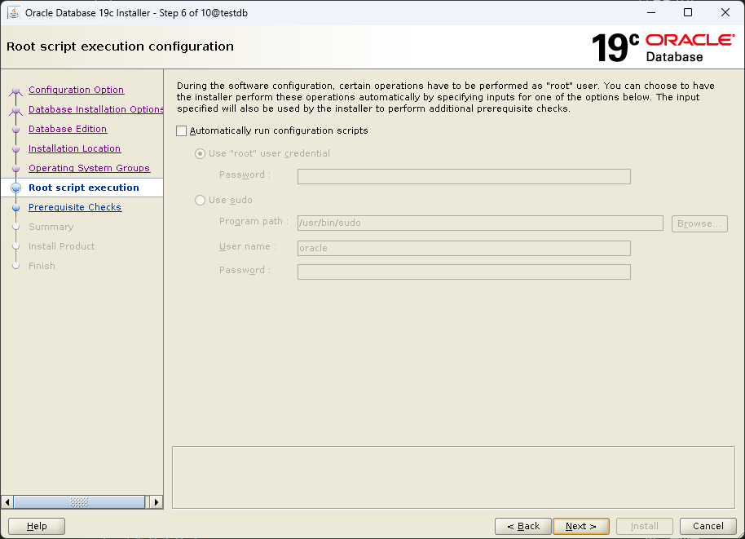Click the User name field containing oracle
Screen dimensions: 745x539
tap(464, 248)
